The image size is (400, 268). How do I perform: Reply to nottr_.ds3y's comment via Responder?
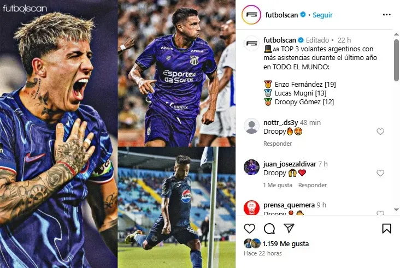278,144
